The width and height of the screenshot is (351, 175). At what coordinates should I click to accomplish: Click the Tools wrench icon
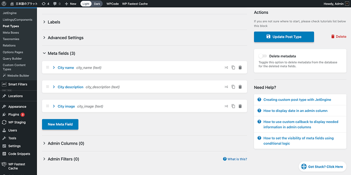[4, 138]
